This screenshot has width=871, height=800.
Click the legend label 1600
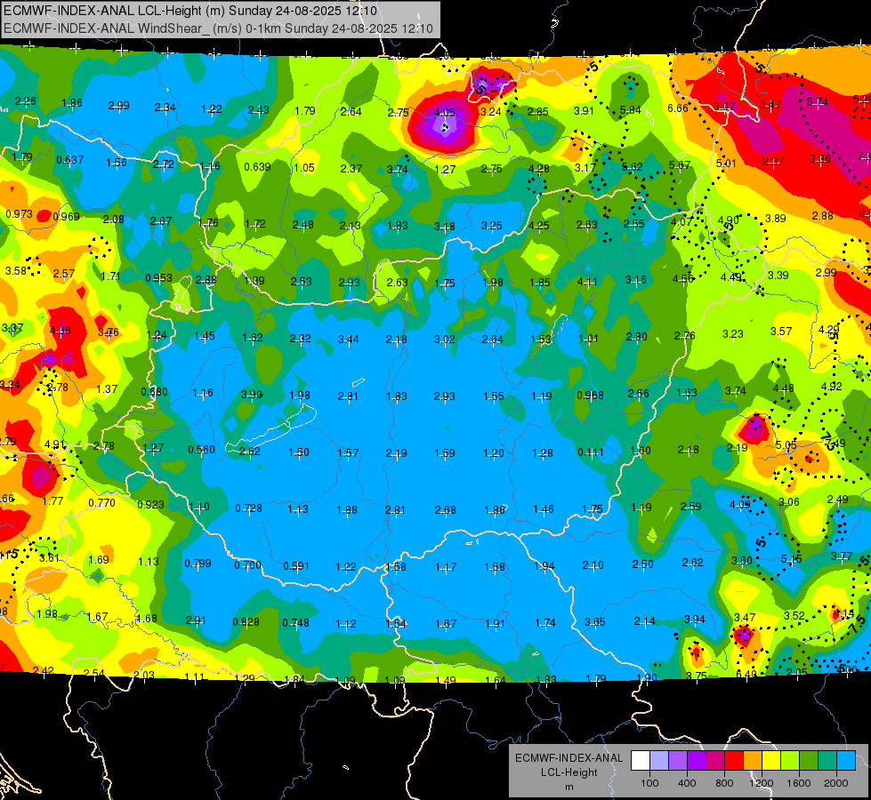(799, 783)
